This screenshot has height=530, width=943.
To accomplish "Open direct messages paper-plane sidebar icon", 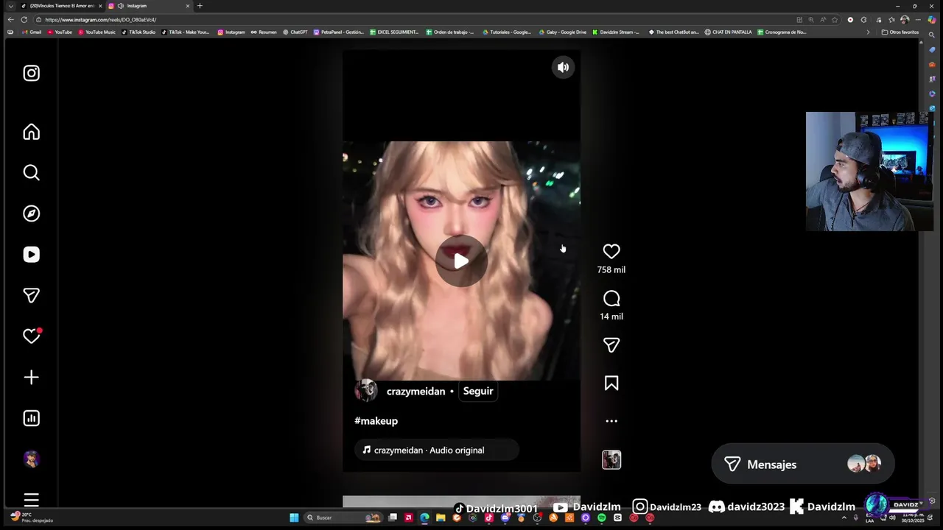I will click(31, 295).
